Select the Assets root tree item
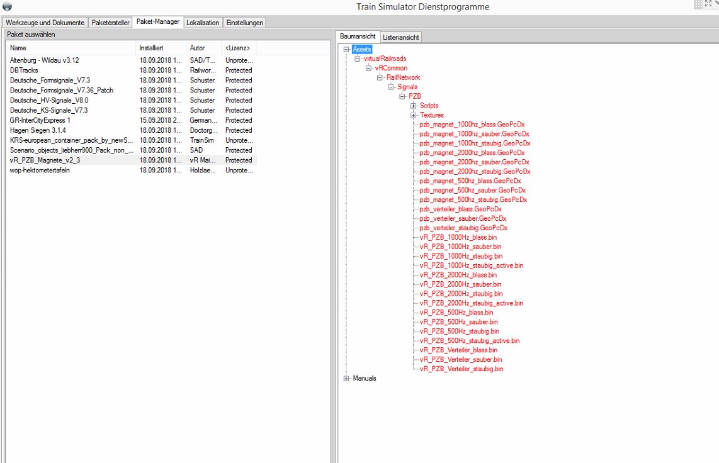Viewport: 719px width, 463px height. [362, 50]
